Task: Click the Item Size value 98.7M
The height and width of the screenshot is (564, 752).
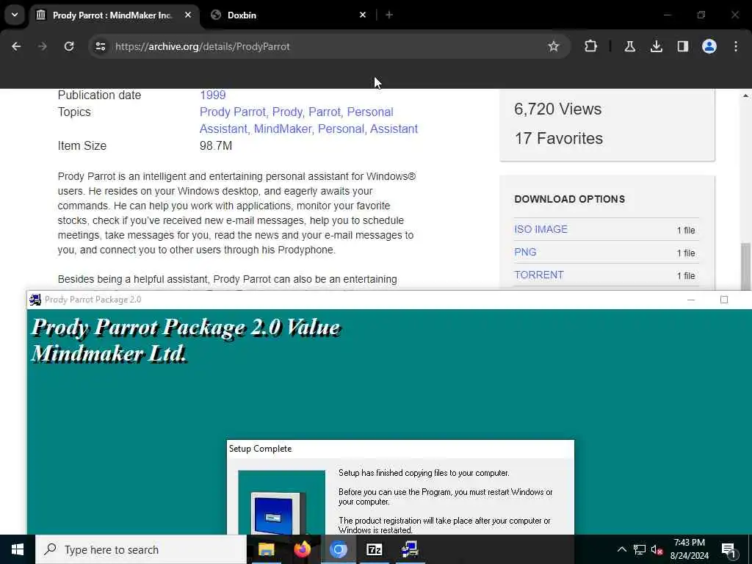Action: coord(216,146)
